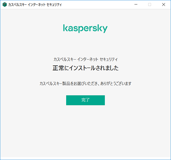Click the disabled maximize button
Screen dimensions: 171x160
[x=150, y=4]
